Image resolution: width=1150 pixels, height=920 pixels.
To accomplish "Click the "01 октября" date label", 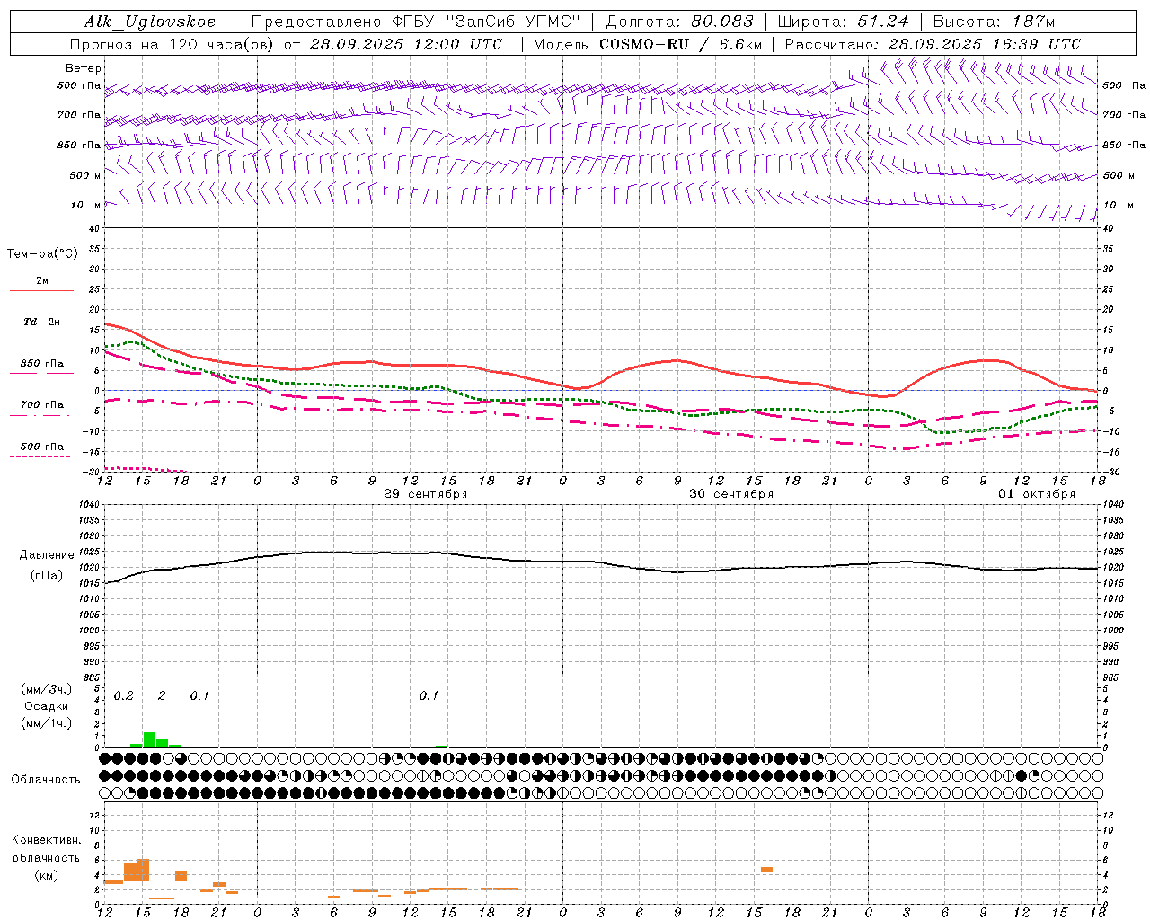I will click(x=1037, y=494).
